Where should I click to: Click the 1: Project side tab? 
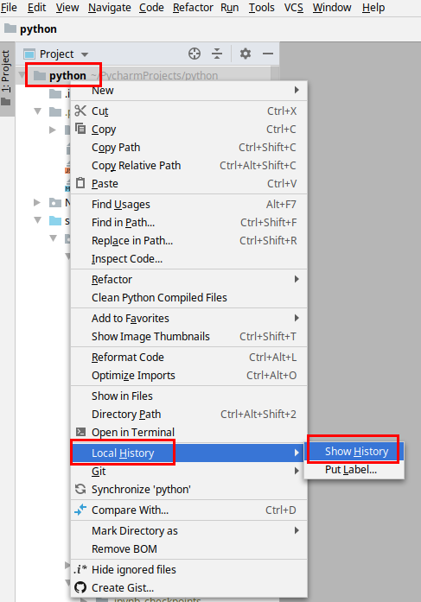pos(7,79)
